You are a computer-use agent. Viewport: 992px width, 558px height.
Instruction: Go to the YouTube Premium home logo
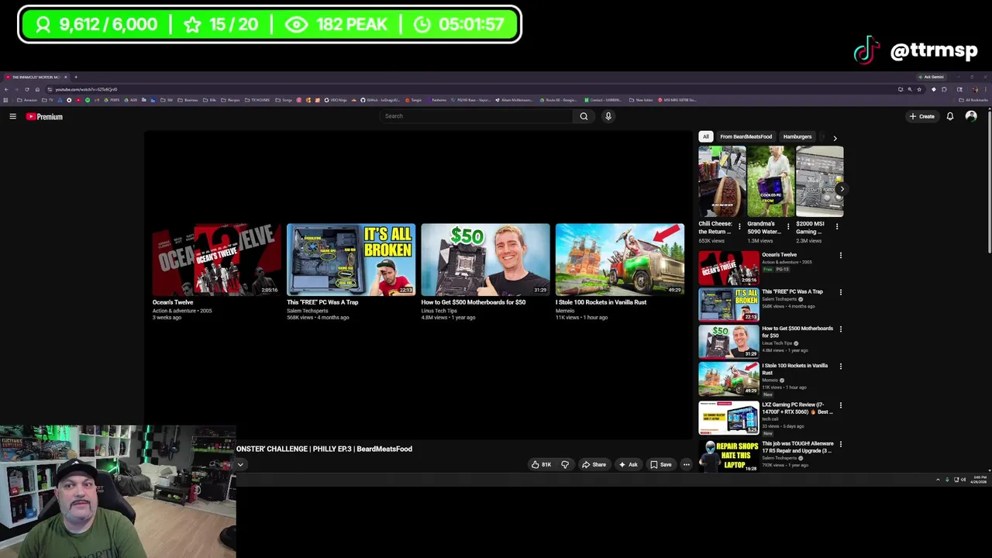pyautogui.click(x=44, y=116)
